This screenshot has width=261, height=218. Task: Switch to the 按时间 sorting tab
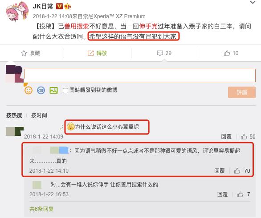[x=39, y=115]
